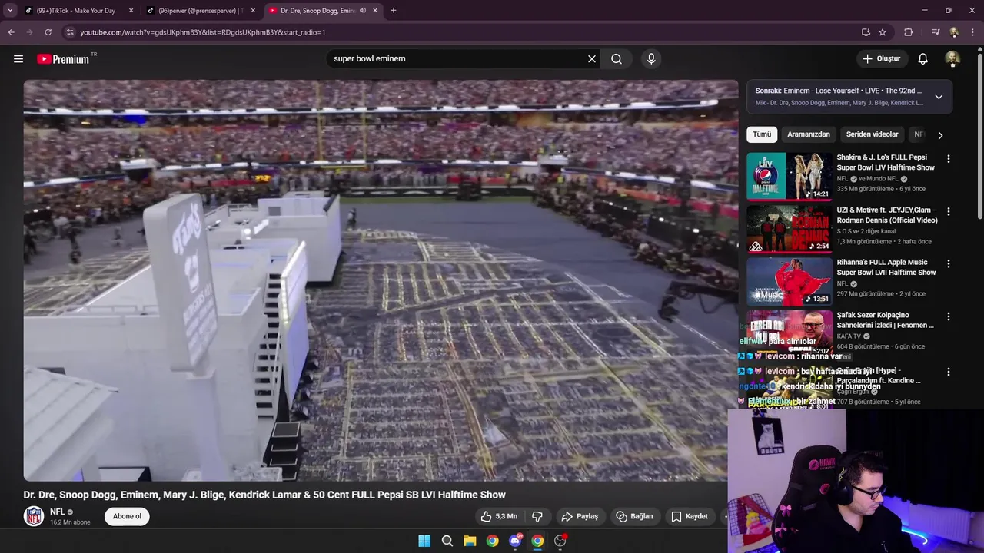Go back in browser history
The image size is (984, 553).
[x=12, y=32]
